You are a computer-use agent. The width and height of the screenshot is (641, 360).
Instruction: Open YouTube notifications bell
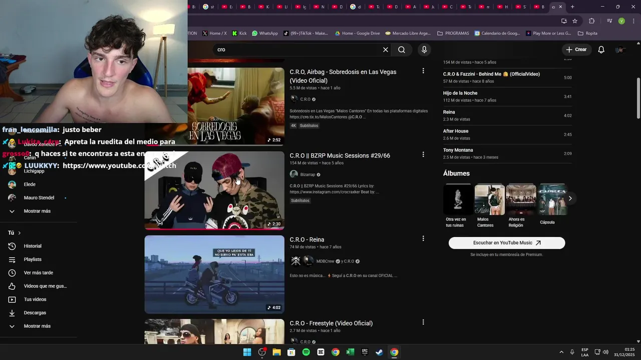601,49
